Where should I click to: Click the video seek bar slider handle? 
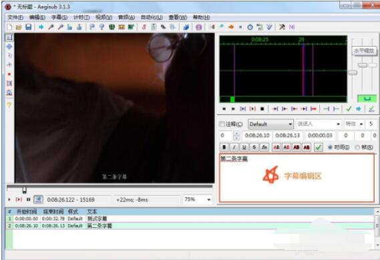pyautogui.click(x=24, y=190)
